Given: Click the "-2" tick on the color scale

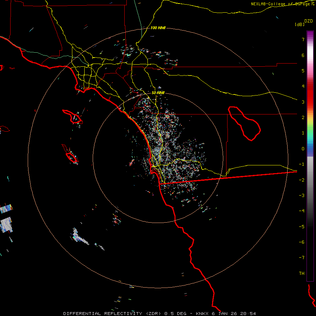Looking at the screenshot, I should point(302,180).
